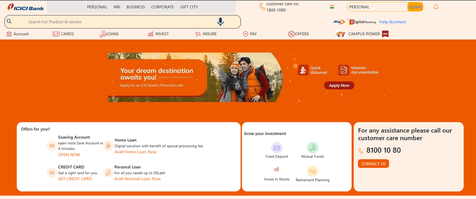
Task: Open notifications bell icon
Action: [436, 7]
